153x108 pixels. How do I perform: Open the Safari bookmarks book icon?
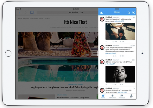32,12
